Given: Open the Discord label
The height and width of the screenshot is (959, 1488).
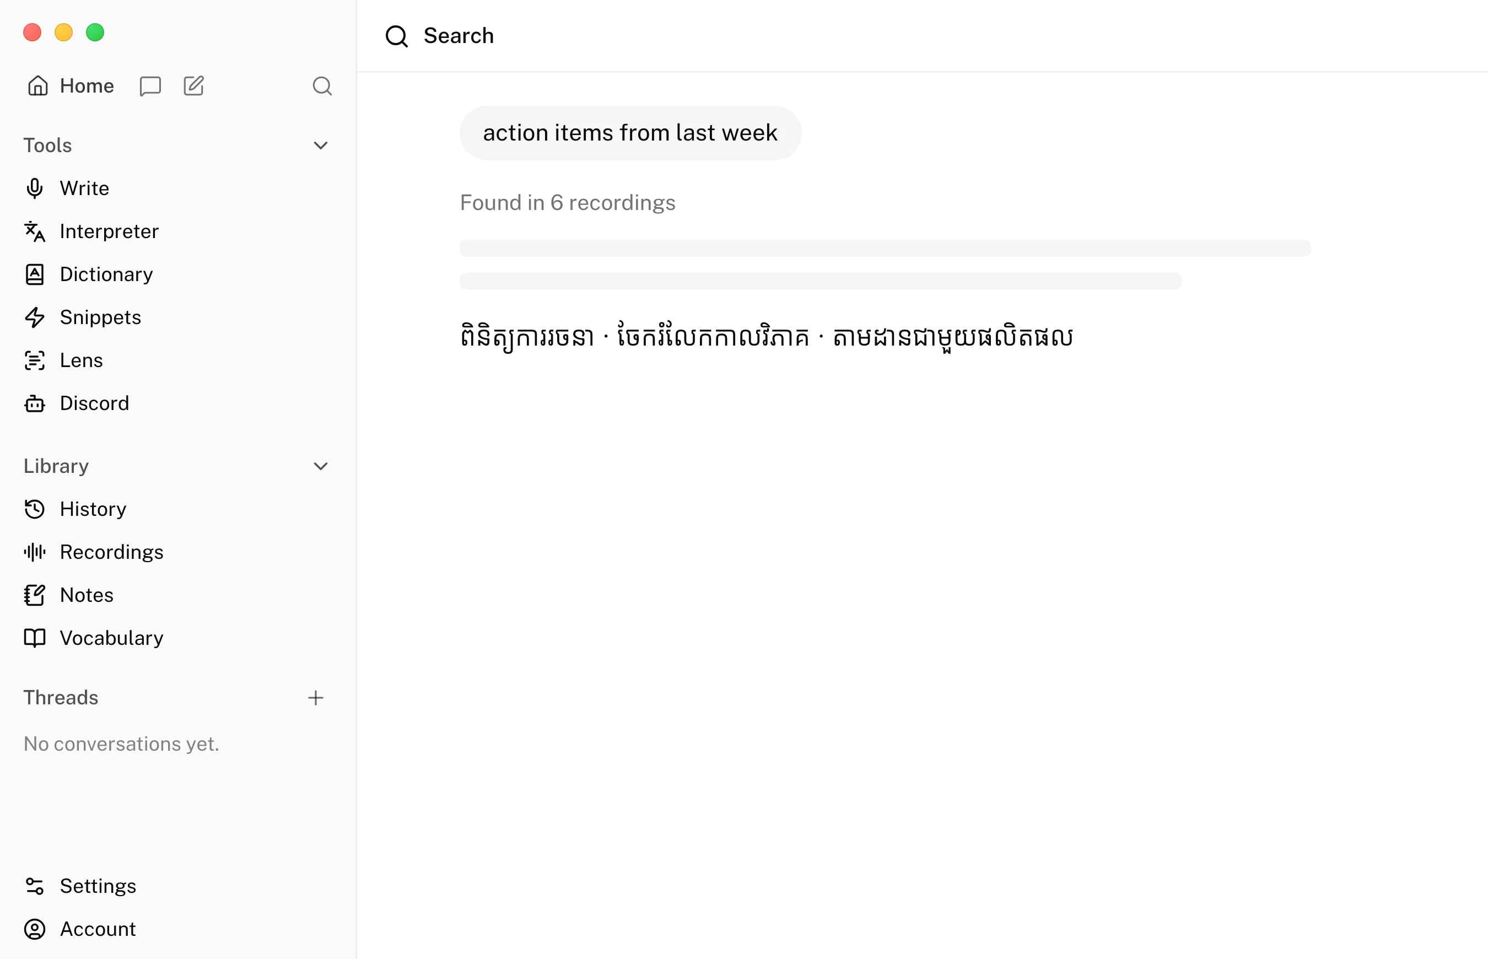Looking at the screenshot, I should pos(95,403).
